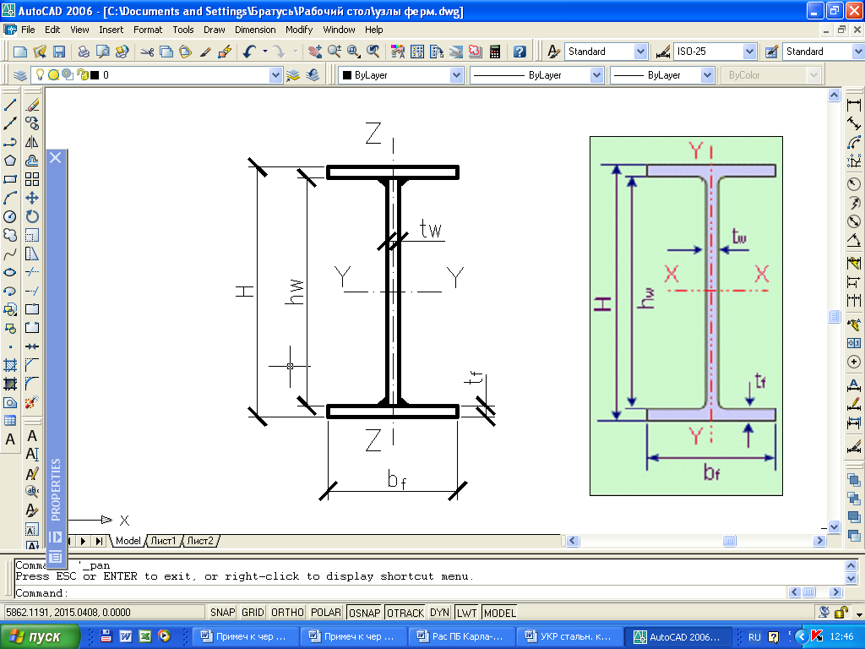Click the Match Properties brush icon

click(205, 52)
